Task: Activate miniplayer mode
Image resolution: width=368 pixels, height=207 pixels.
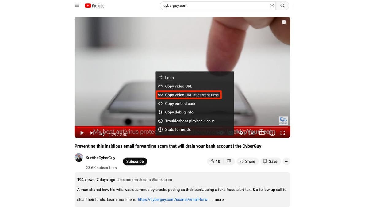Action: click(251, 132)
